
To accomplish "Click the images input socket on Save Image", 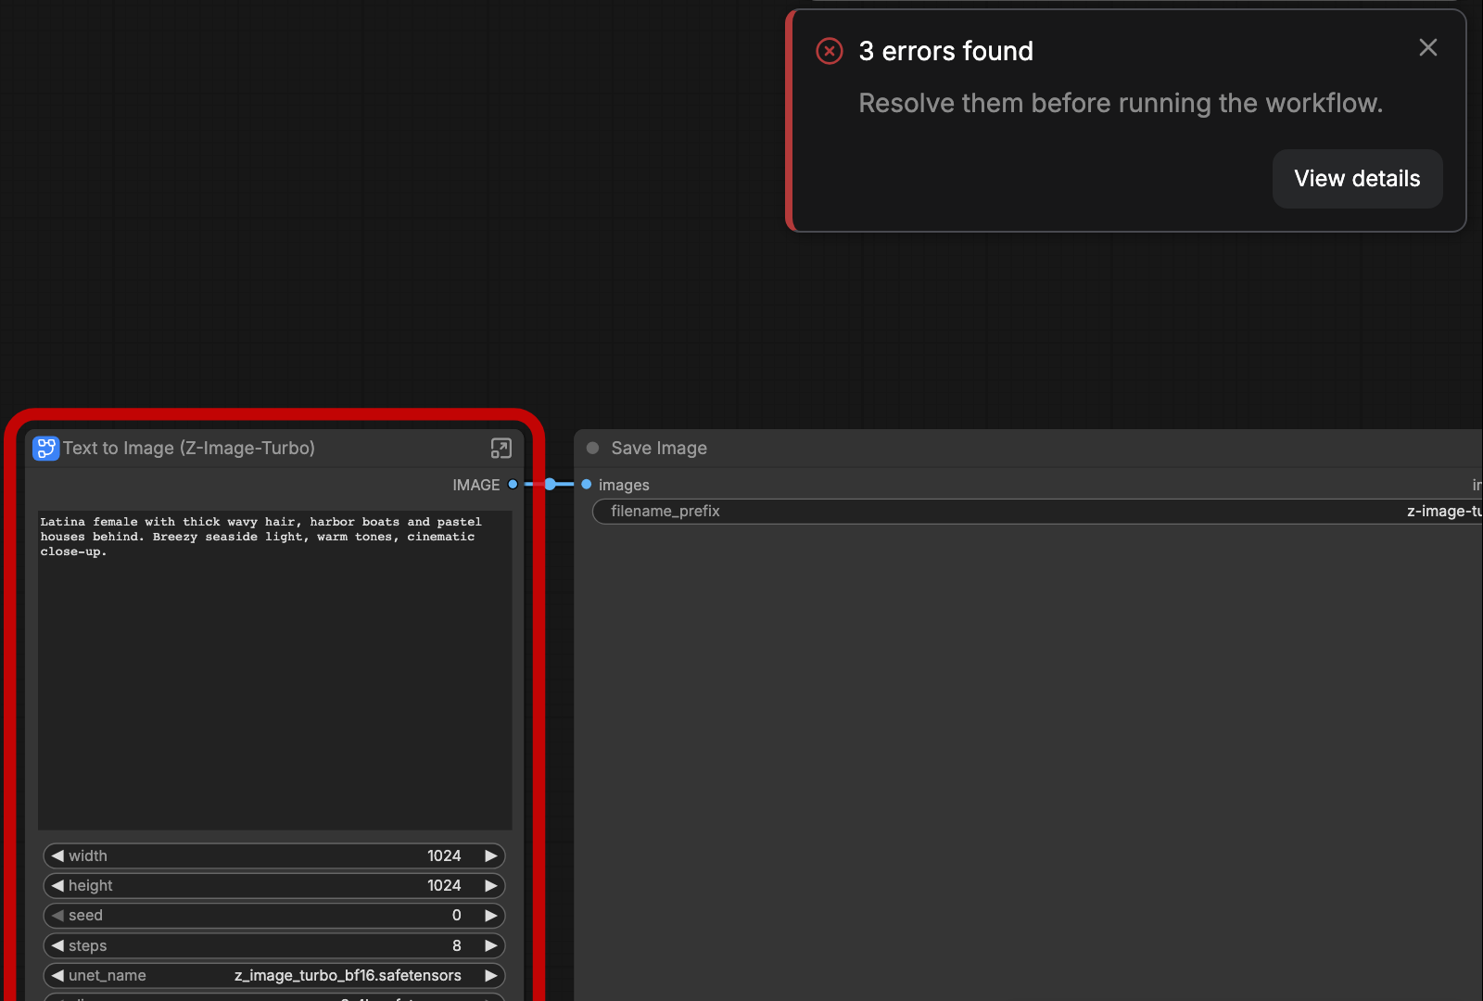I will (x=587, y=485).
